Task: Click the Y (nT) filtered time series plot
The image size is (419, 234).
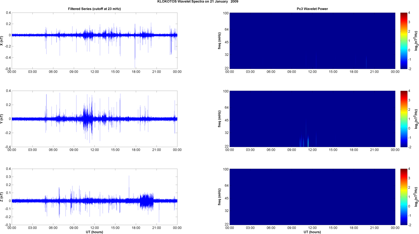Action: (94, 119)
